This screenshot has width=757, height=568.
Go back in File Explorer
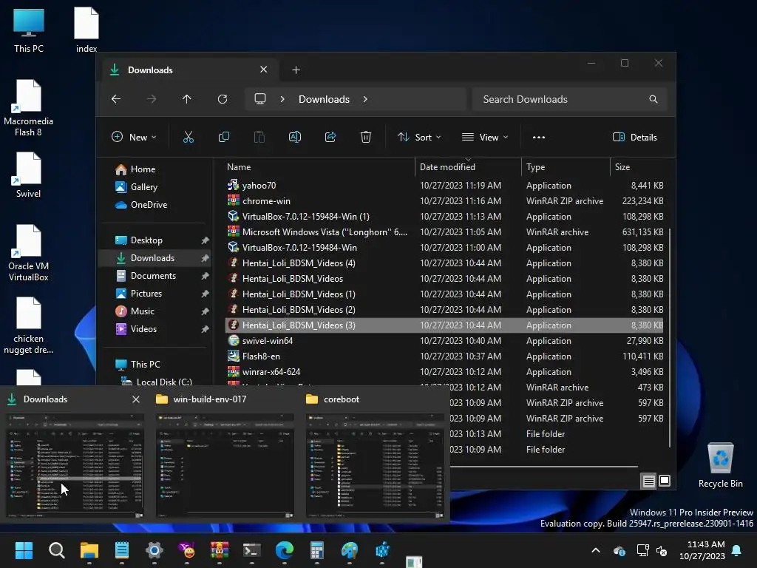[x=116, y=99]
